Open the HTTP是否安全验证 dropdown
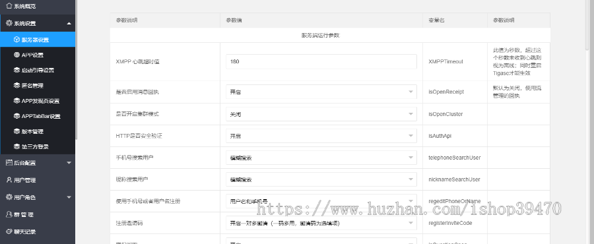594x244 pixels. pyautogui.click(x=321, y=136)
